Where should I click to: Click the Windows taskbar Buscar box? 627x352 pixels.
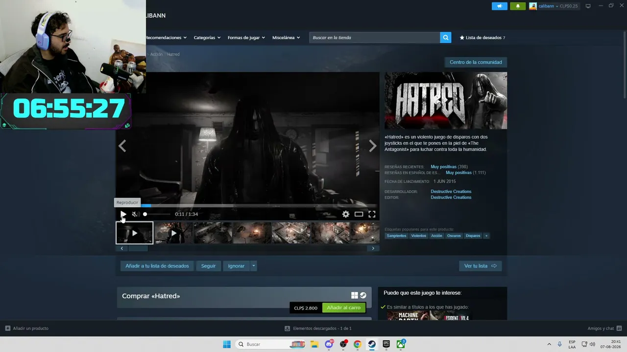(x=270, y=344)
